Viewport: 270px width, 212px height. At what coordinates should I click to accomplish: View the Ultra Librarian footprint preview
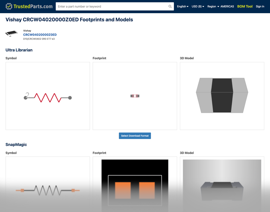click(x=135, y=96)
